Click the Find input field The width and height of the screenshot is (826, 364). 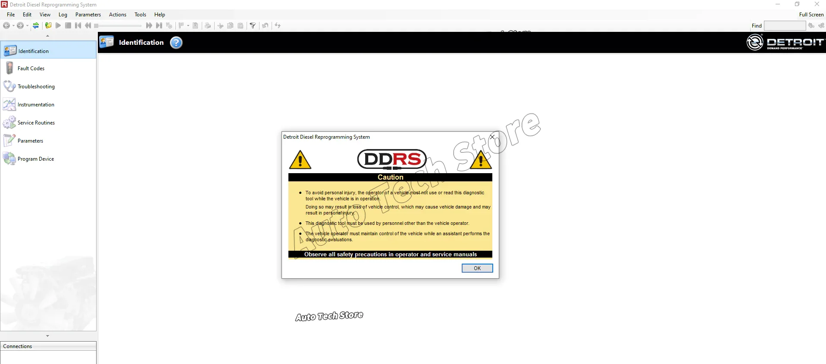[785, 25]
